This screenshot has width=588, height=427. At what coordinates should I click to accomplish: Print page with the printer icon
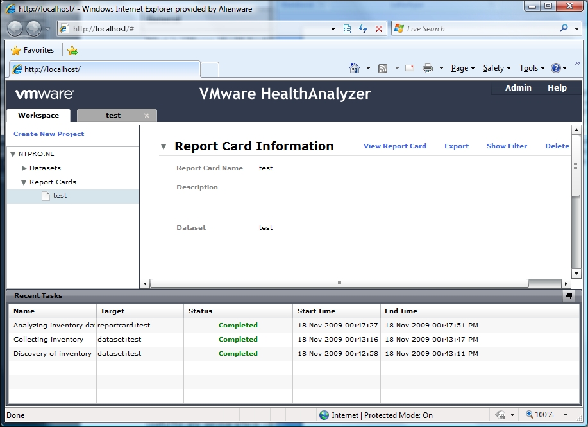click(428, 68)
